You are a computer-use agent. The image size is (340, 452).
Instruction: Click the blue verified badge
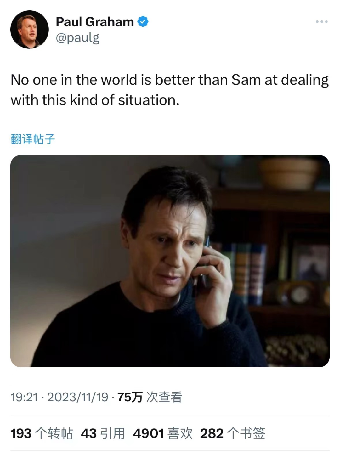(143, 22)
